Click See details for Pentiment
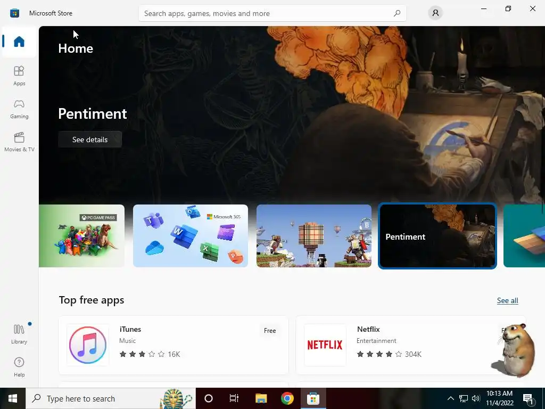The image size is (545, 409). pyautogui.click(x=90, y=140)
